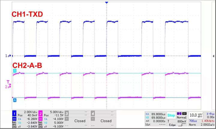Click the trigger source channel 2 indicator

point(179,113)
